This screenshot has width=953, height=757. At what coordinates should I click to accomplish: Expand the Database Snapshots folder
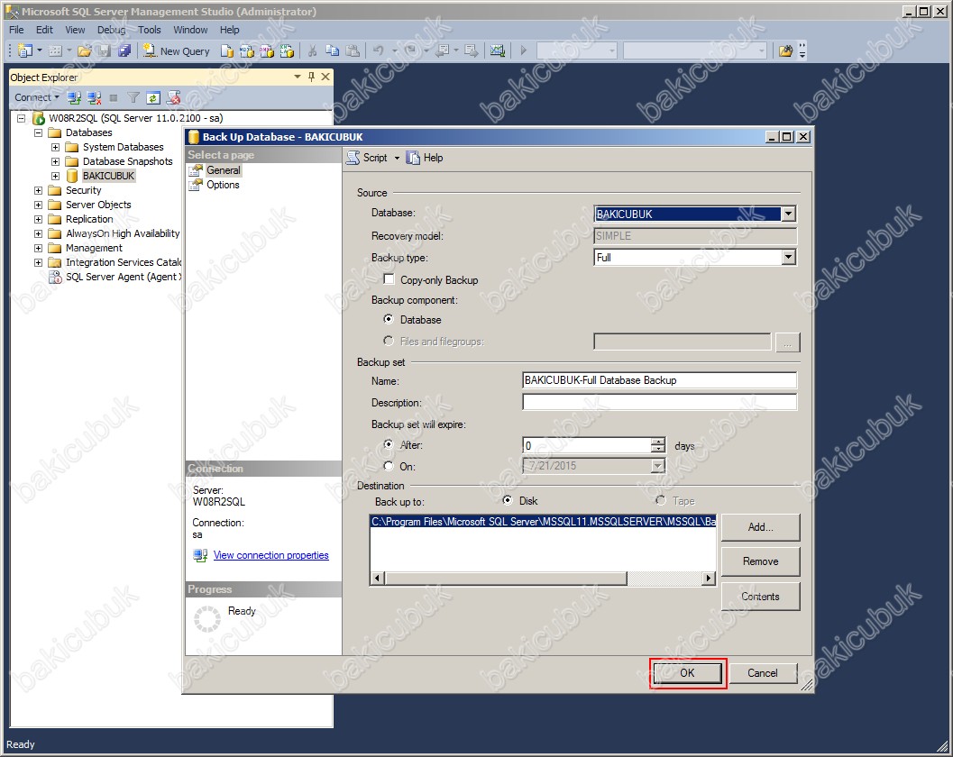tap(55, 161)
